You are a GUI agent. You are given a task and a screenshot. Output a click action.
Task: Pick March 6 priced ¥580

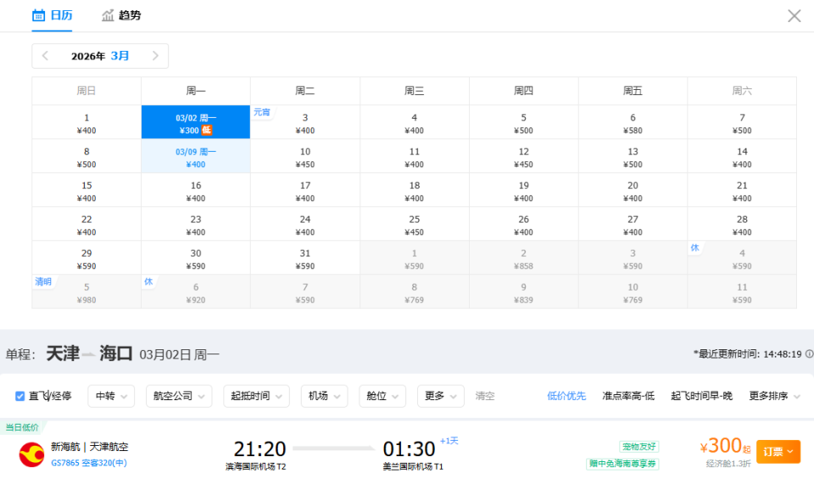pos(633,122)
